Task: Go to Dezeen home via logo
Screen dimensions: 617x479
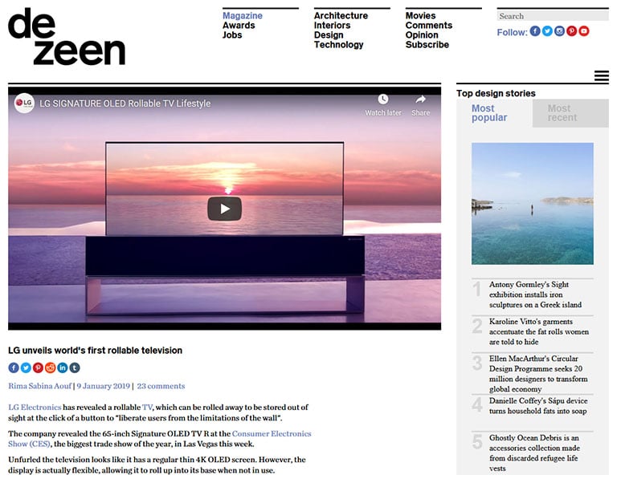Action: pos(66,37)
